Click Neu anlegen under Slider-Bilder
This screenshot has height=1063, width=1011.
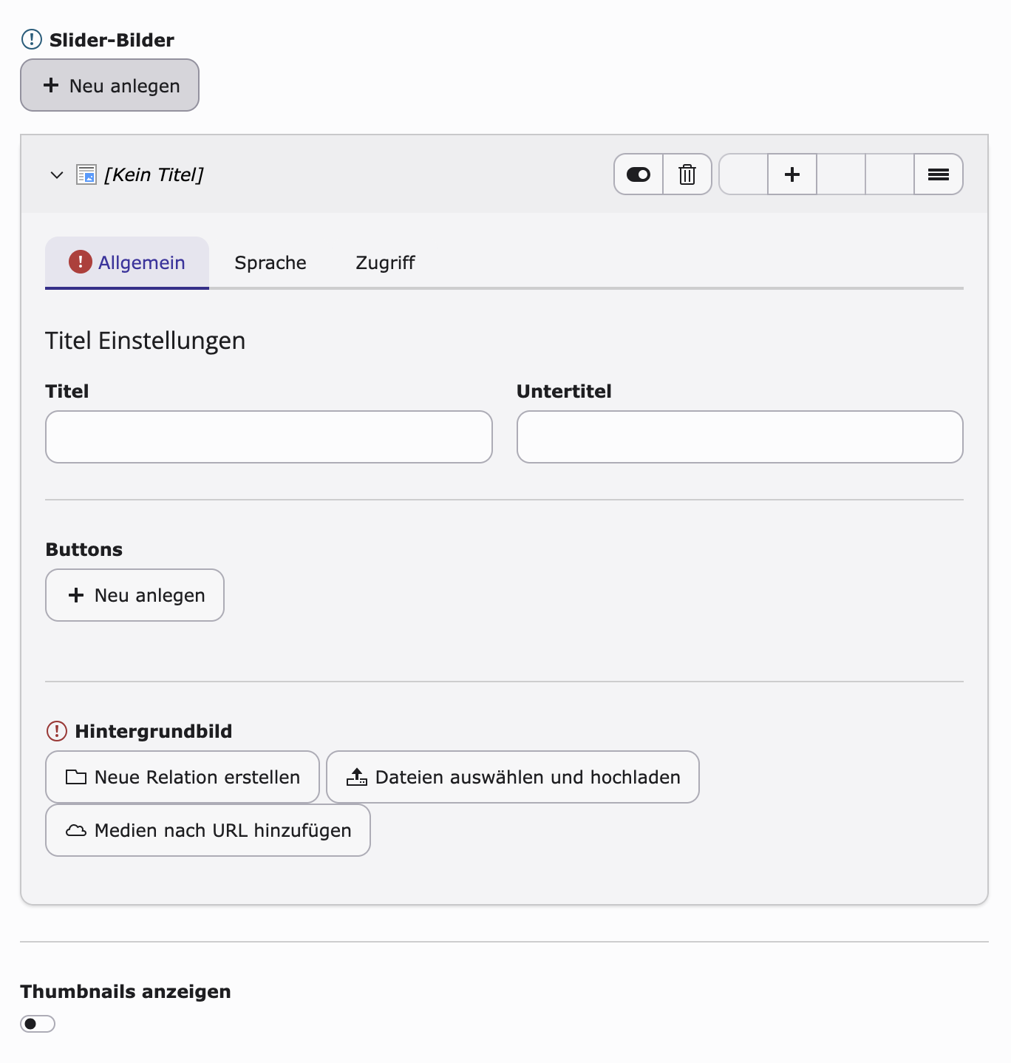coord(109,85)
